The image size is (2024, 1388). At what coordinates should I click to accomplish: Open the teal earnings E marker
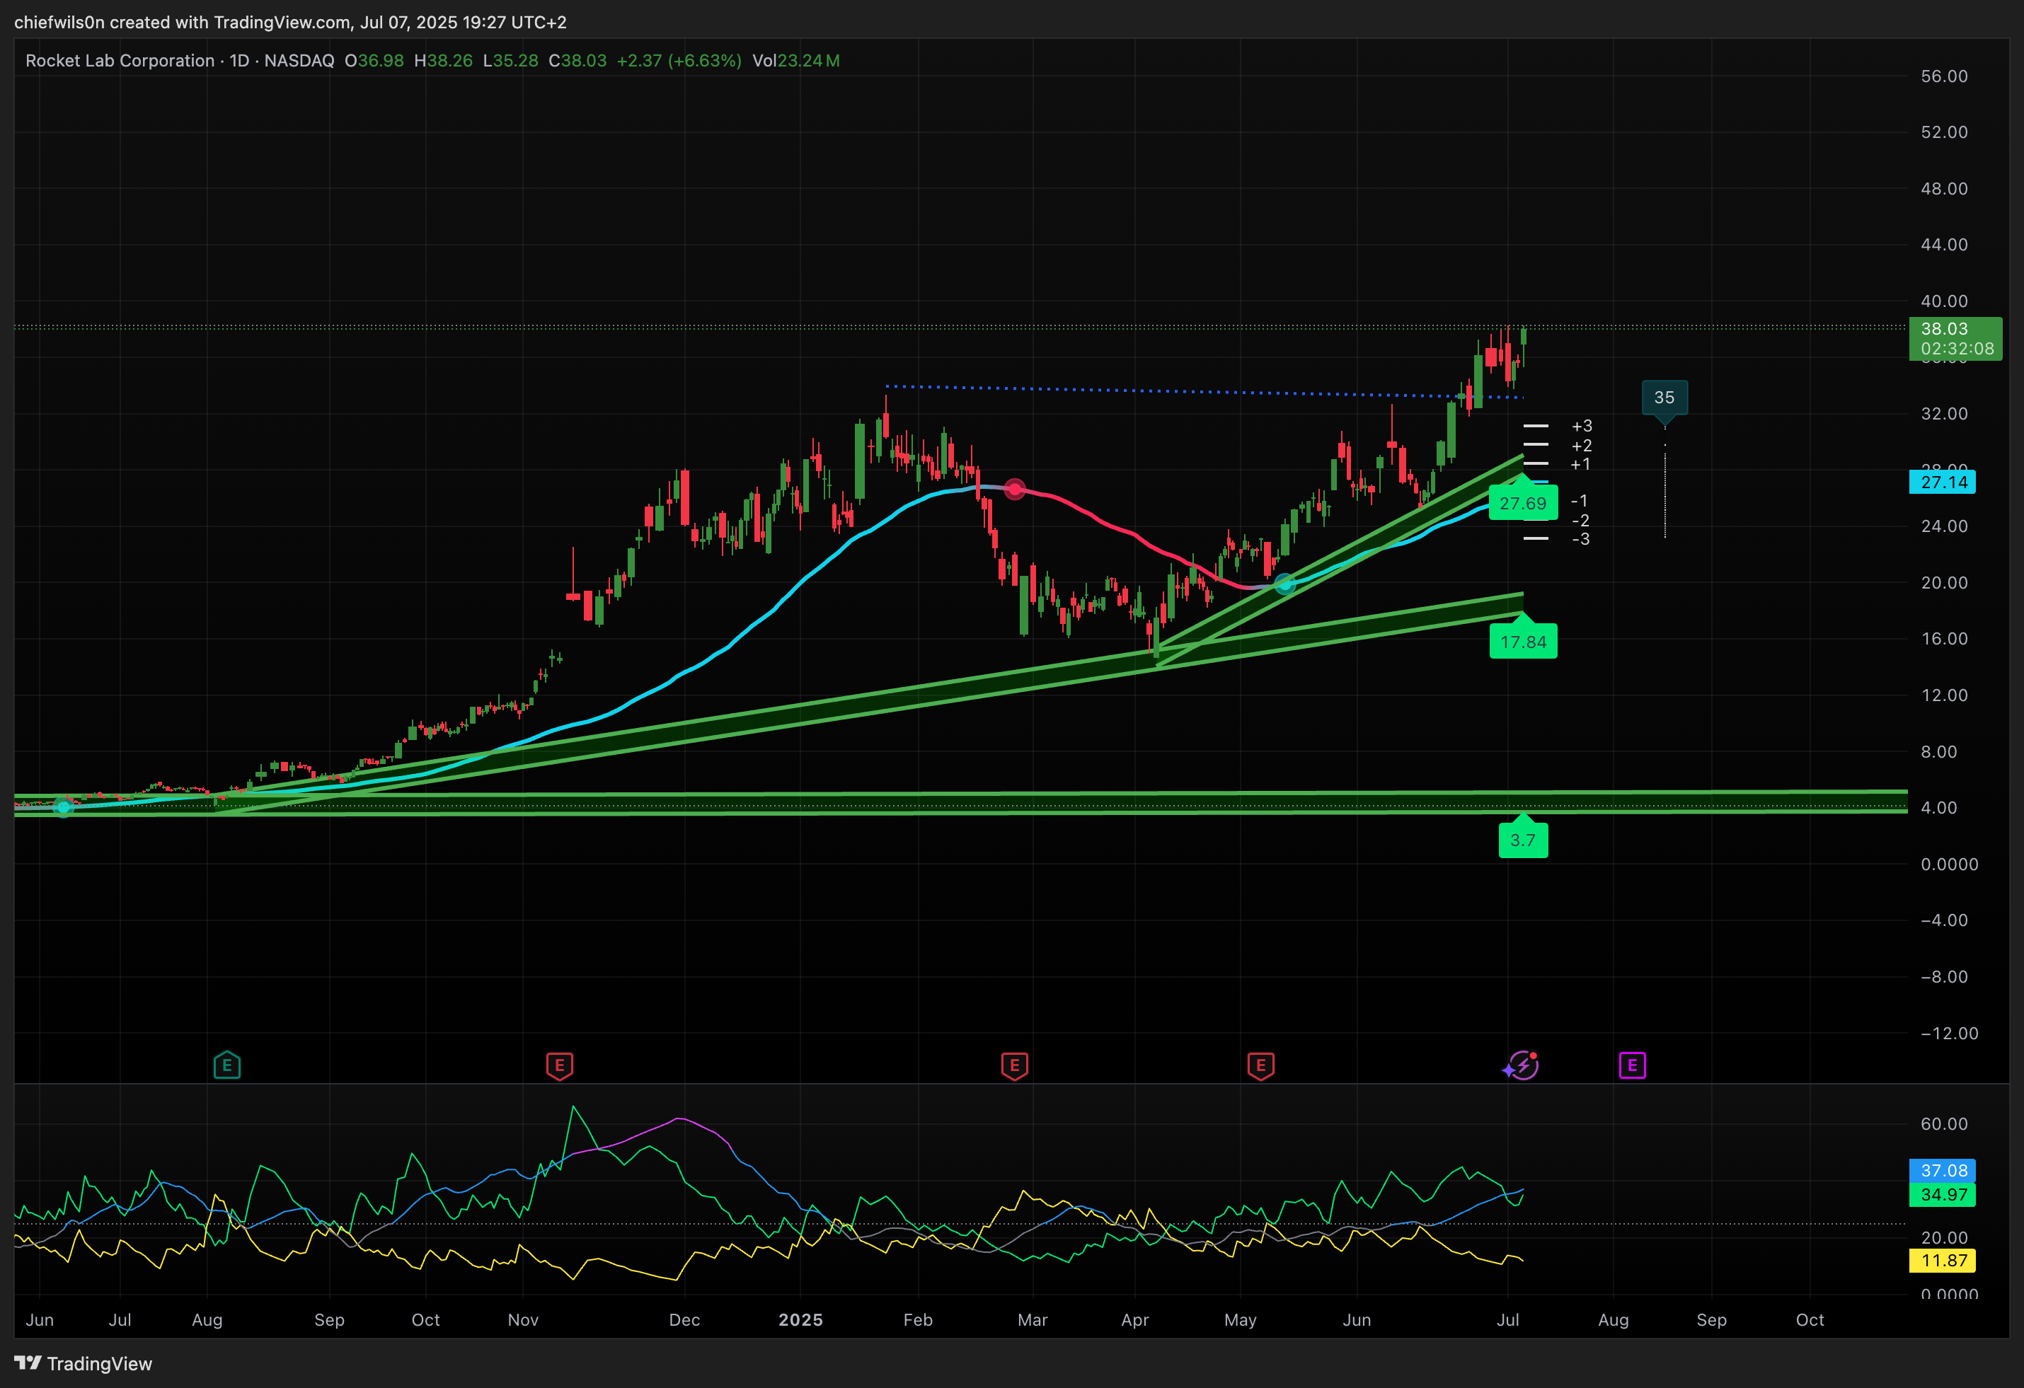[226, 1065]
